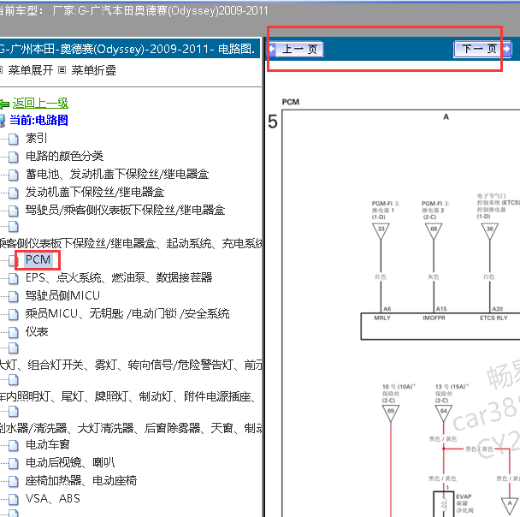Viewport: 520px width, 517px height.
Task: Click the icon next to 当前:电路图
Action: (x=3, y=121)
